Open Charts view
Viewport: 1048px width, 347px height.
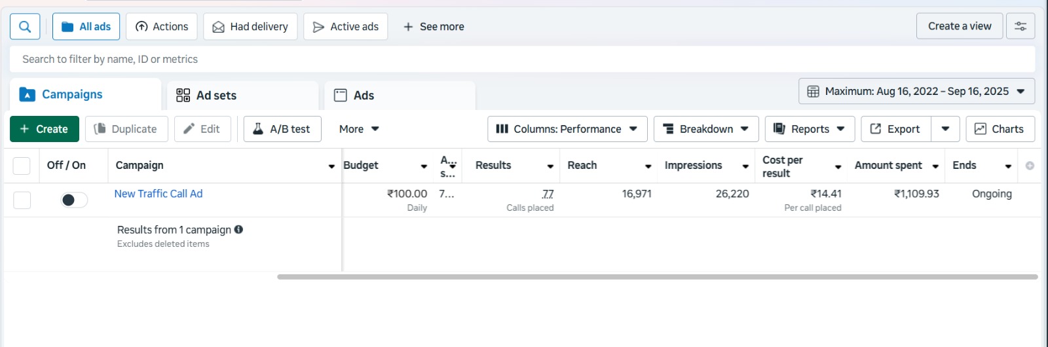tap(1000, 129)
